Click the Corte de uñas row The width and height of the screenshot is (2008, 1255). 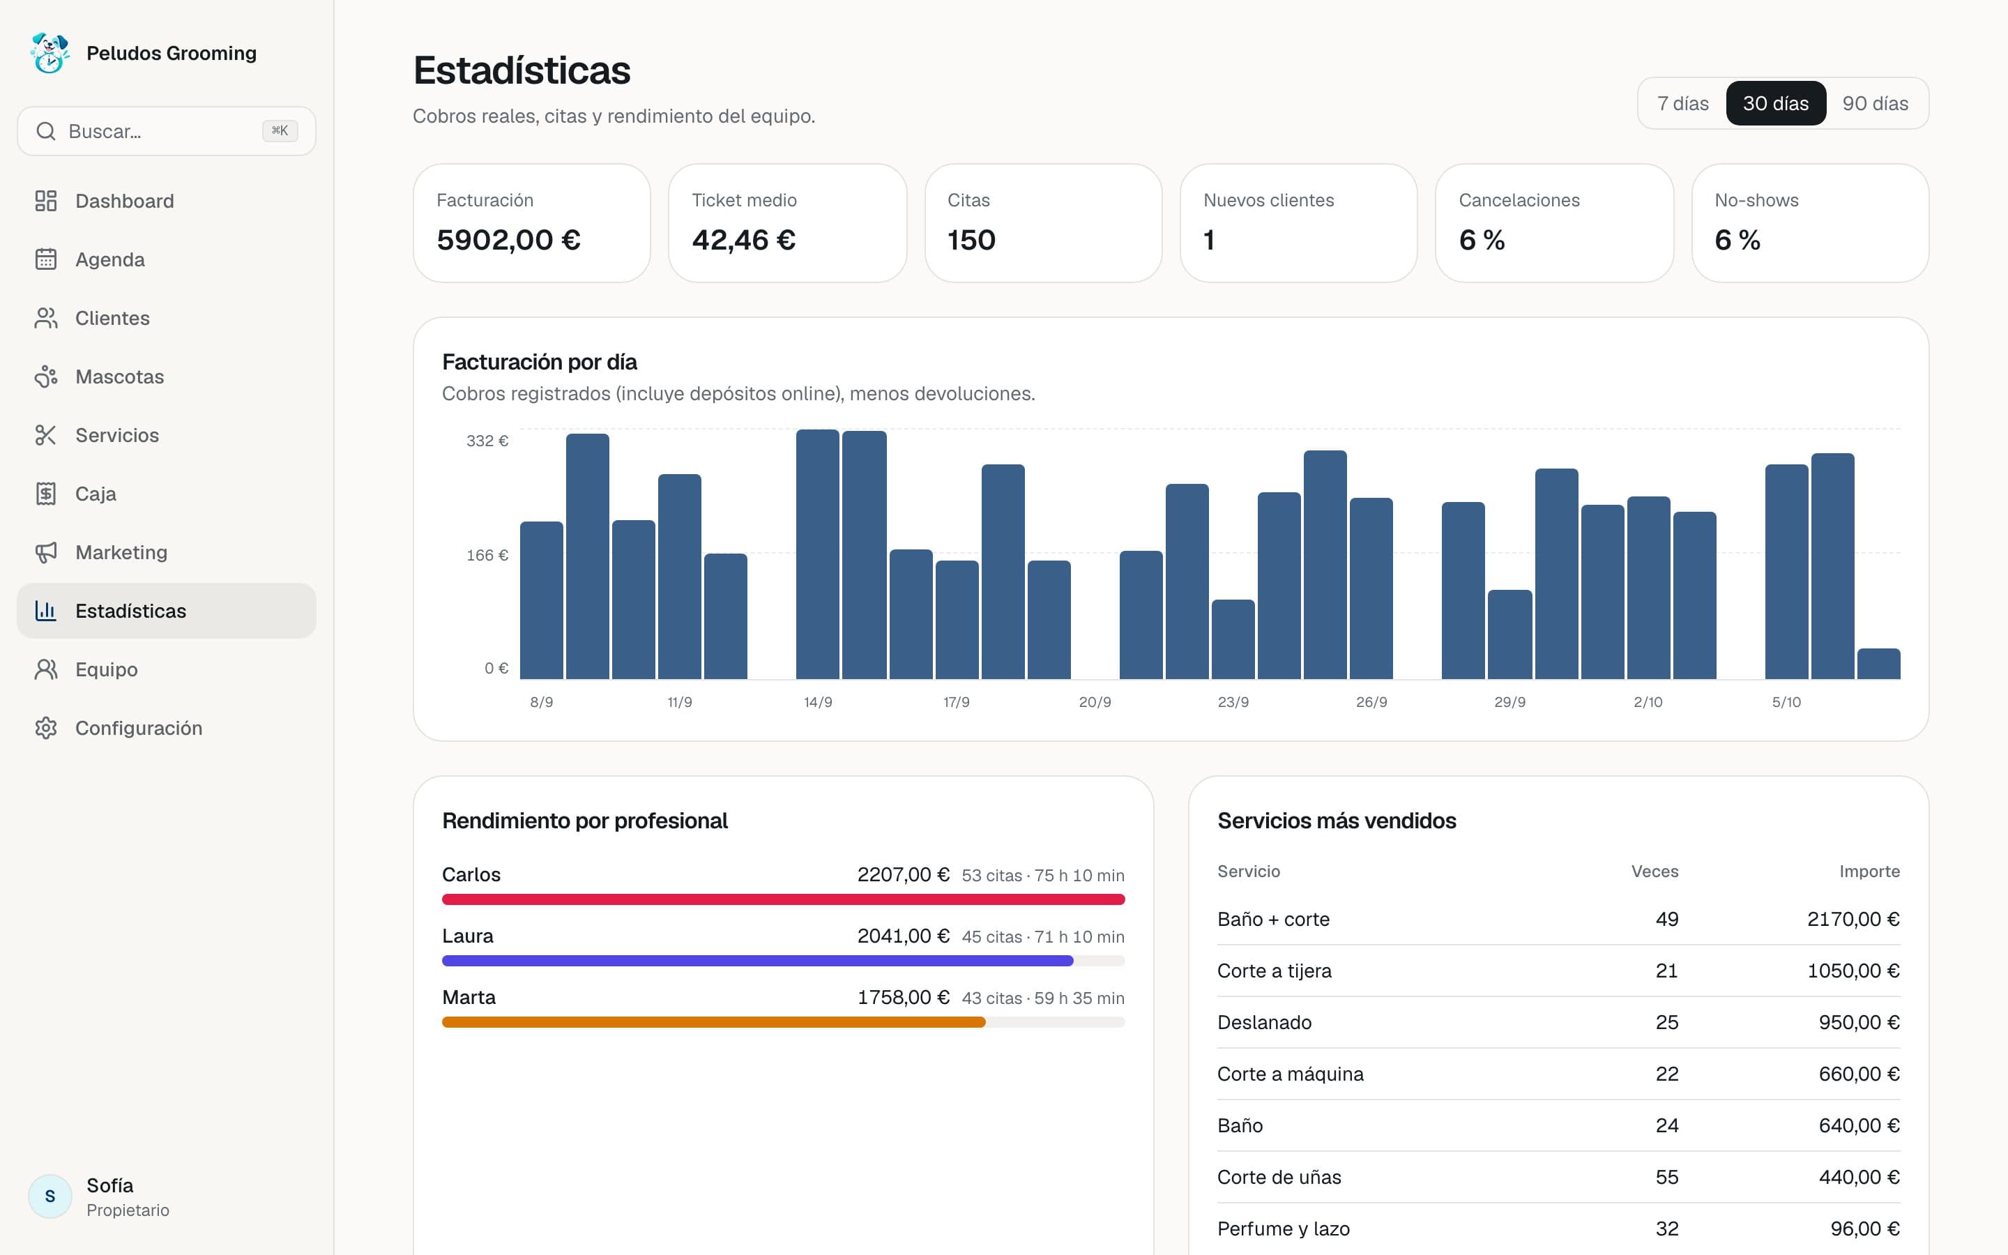(1558, 1177)
